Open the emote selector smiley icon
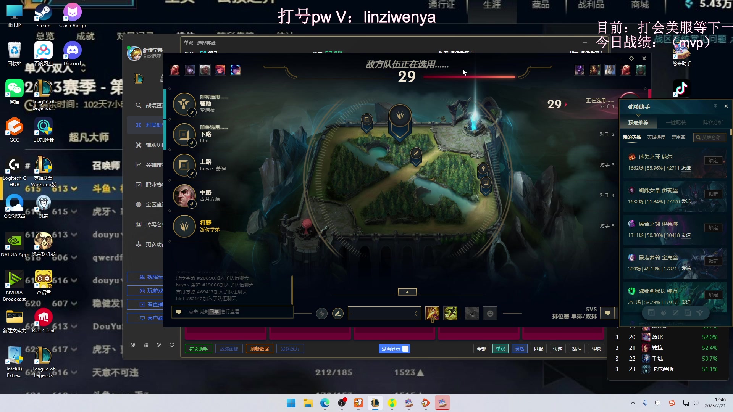The height and width of the screenshot is (412, 733). pos(490,314)
